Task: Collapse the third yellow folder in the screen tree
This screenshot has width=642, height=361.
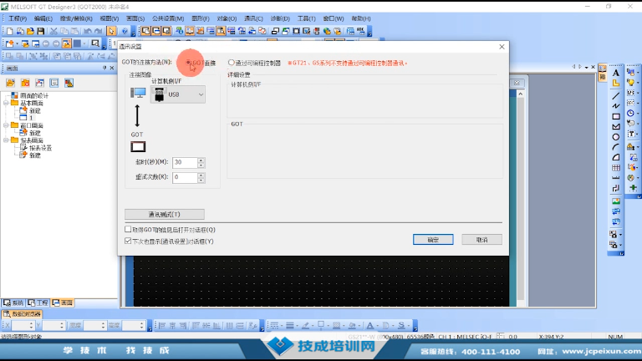Action: click(6, 140)
